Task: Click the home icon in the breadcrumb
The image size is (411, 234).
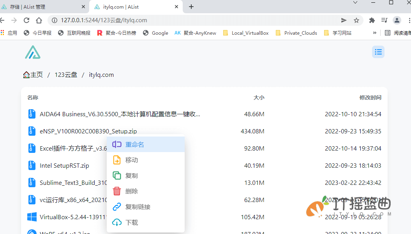Action: point(26,74)
